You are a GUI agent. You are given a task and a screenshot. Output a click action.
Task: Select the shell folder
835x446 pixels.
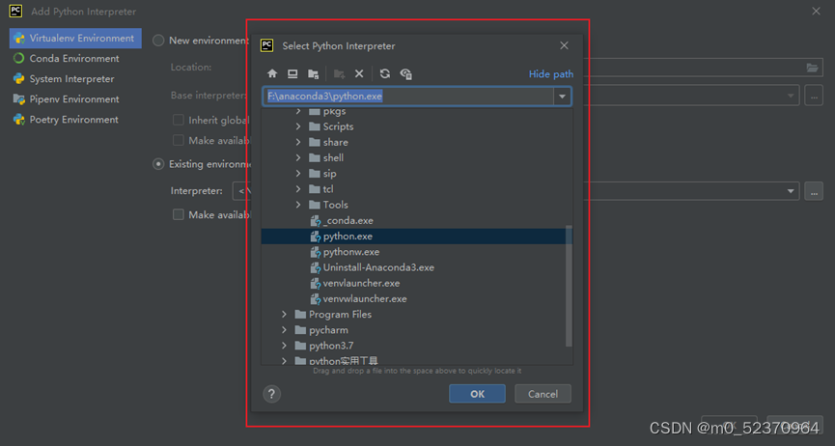coord(333,157)
